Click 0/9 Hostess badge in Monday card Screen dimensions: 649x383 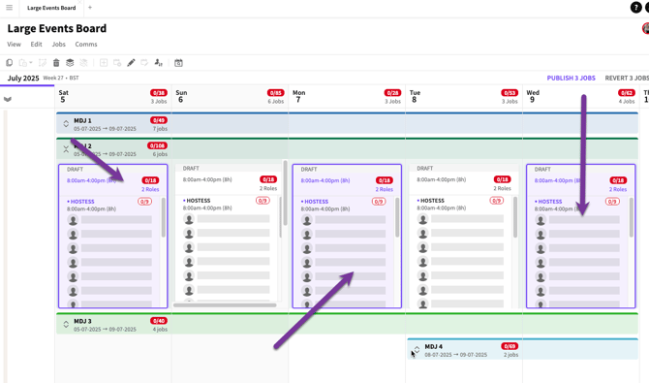click(x=379, y=202)
